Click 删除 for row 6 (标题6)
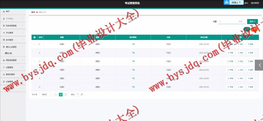This screenshot has width=263, height=121. (x=250, y=87)
